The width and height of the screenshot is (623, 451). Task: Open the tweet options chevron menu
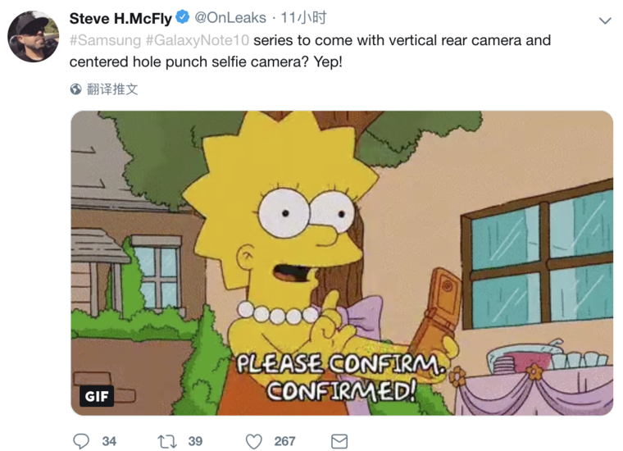[605, 20]
